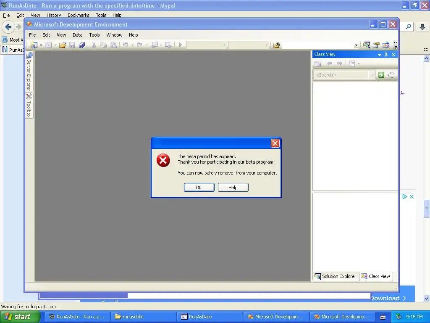
Task: Click OK in the beta expired dialog
Action: click(x=199, y=187)
